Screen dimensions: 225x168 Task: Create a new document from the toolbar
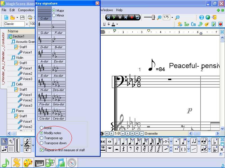click(x=6, y=17)
